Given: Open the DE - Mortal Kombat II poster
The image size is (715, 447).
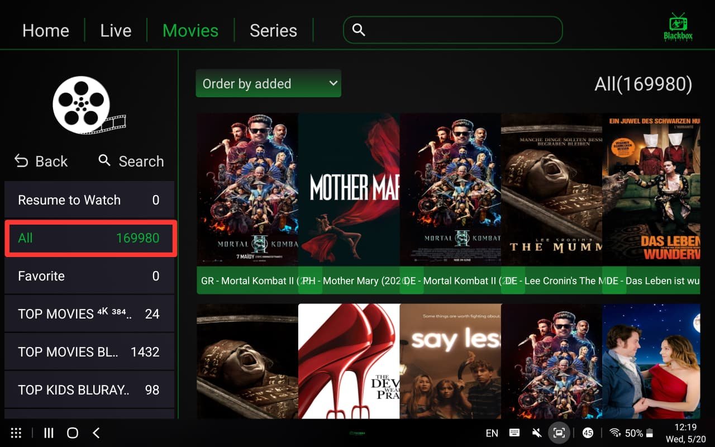Looking at the screenshot, I should click(x=450, y=190).
